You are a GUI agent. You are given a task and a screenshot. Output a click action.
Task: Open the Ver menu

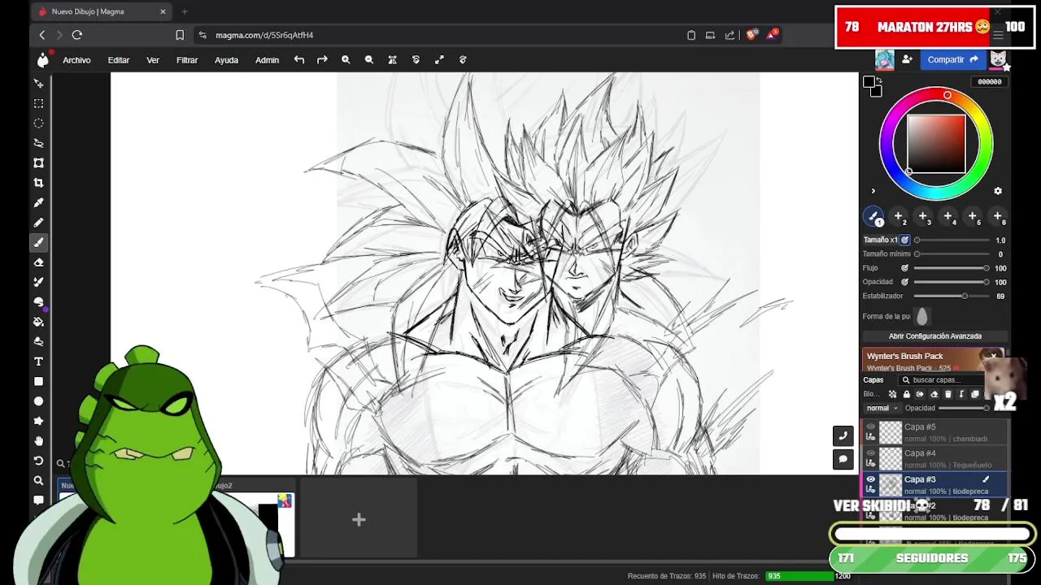(x=153, y=60)
